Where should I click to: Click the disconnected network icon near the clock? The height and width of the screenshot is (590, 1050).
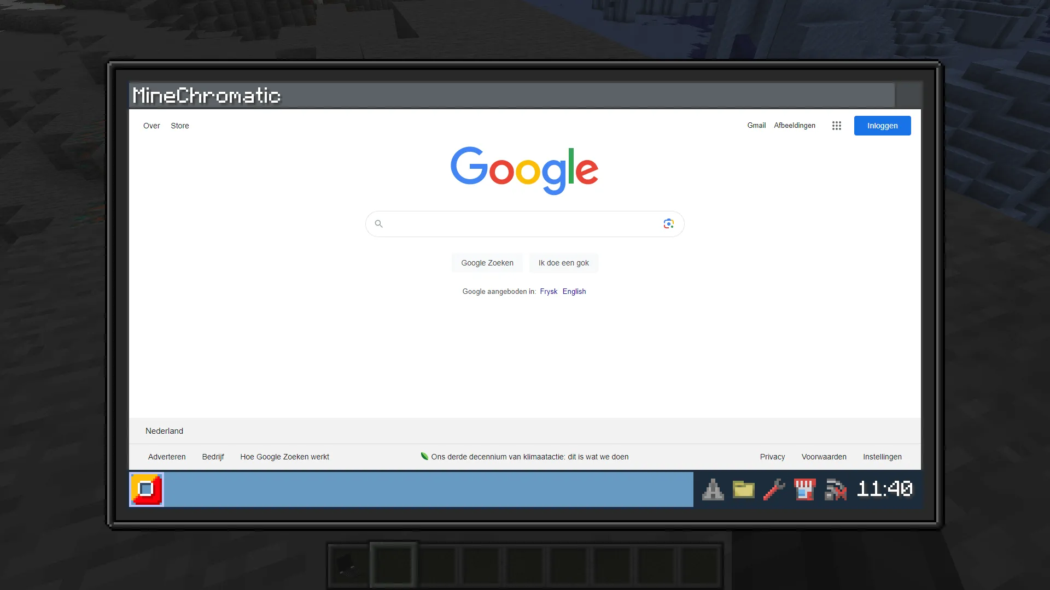[x=835, y=489]
